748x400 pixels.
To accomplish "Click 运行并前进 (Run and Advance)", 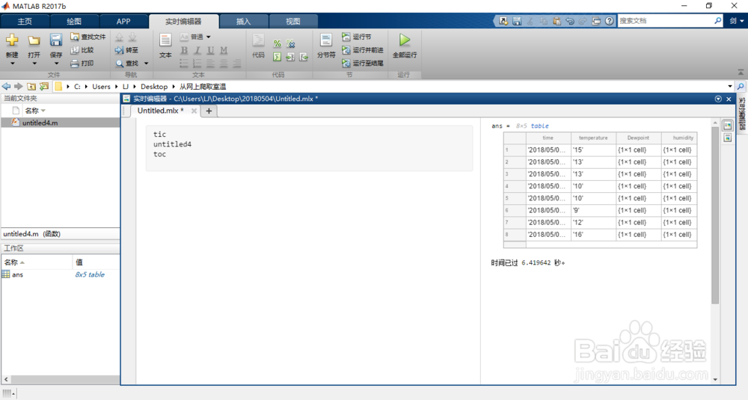I will [363, 50].
